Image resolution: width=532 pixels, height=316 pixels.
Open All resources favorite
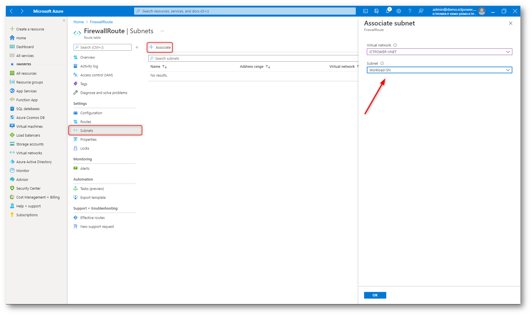[26, 73]
